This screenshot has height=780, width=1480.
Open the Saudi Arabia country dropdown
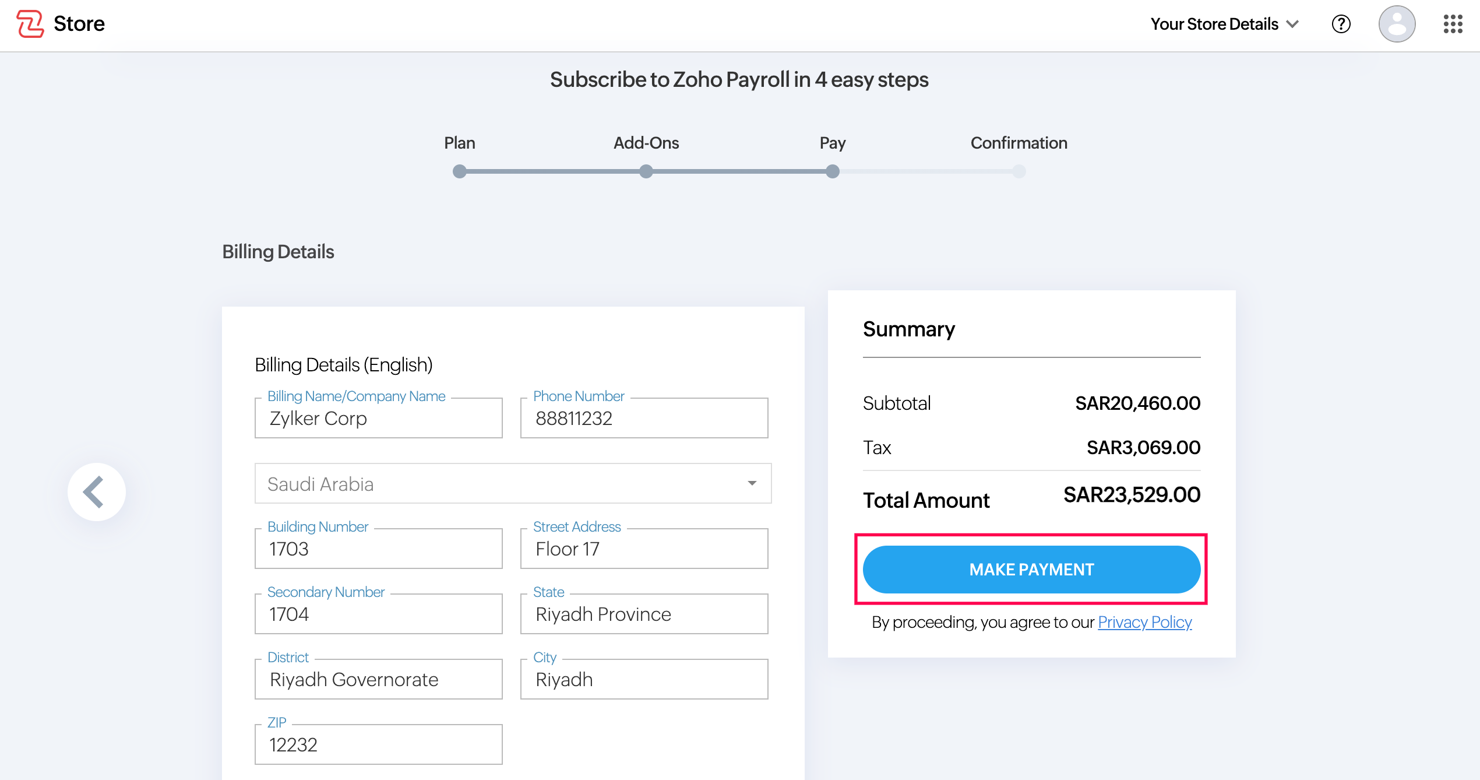[x=753, y=483]
